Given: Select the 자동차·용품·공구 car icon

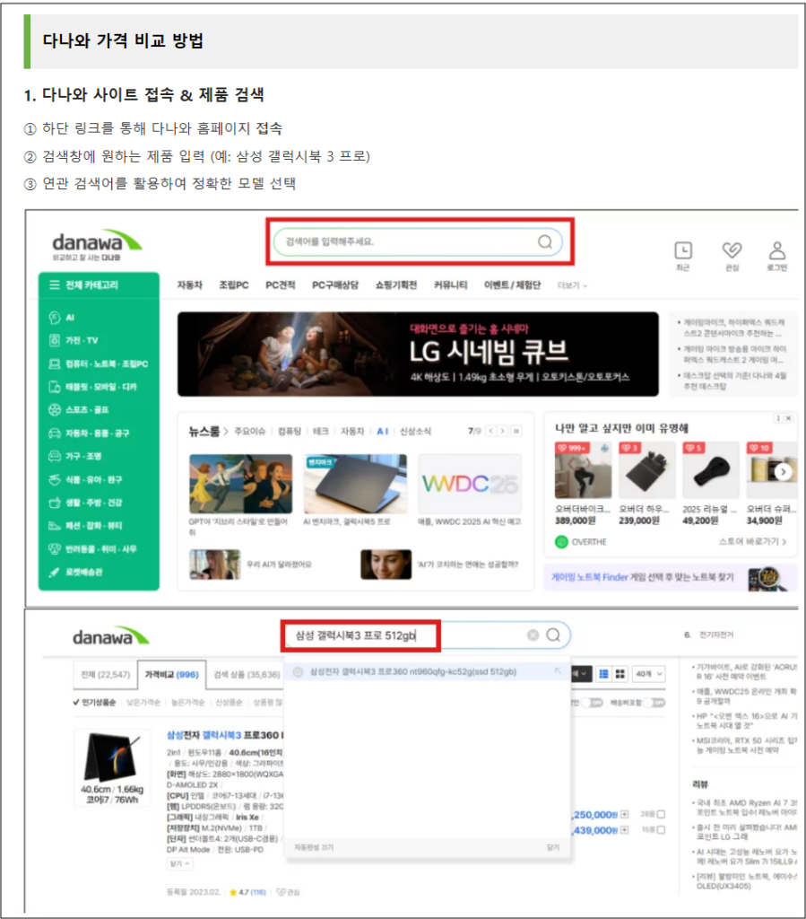Looking at the screenshot, I should tap(55, 433).
